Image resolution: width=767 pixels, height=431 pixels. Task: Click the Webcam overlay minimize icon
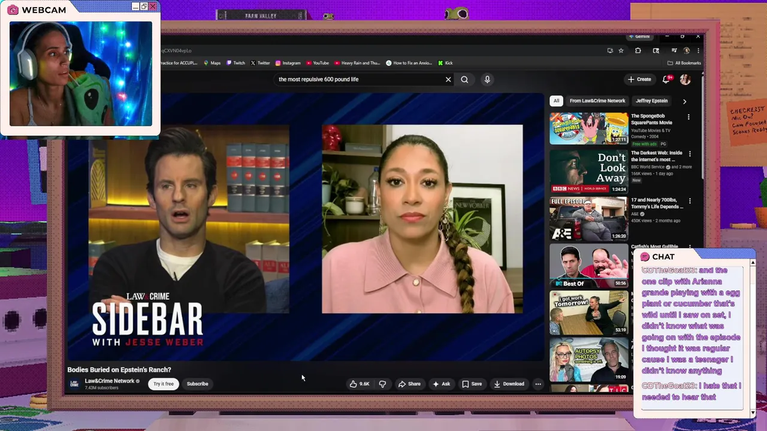[x=135, y=7]
